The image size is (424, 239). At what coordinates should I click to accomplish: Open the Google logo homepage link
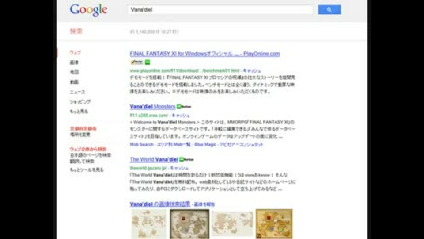(x=88, y=10)
